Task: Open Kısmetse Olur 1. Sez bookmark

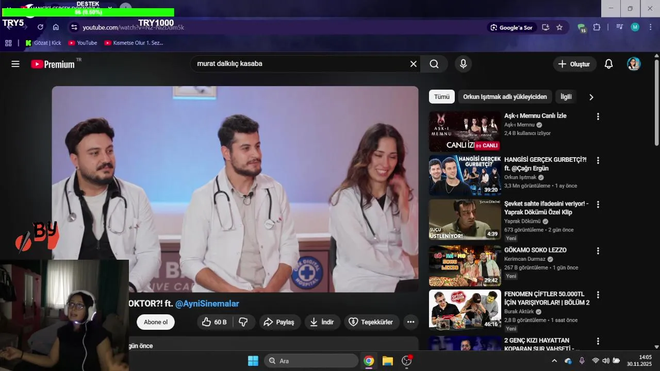Action: tap(134, 43)
